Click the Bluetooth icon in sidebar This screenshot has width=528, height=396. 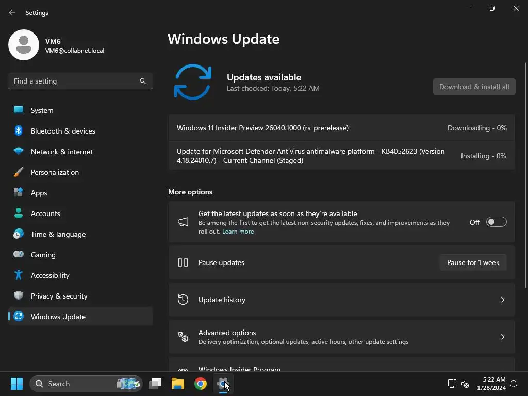[19, 130]
